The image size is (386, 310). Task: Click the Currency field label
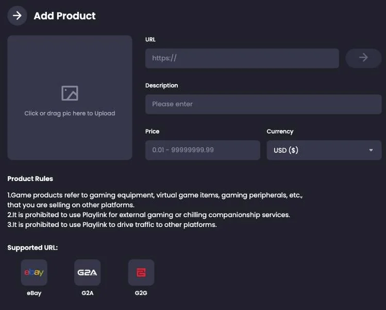[x=280, y=132]
